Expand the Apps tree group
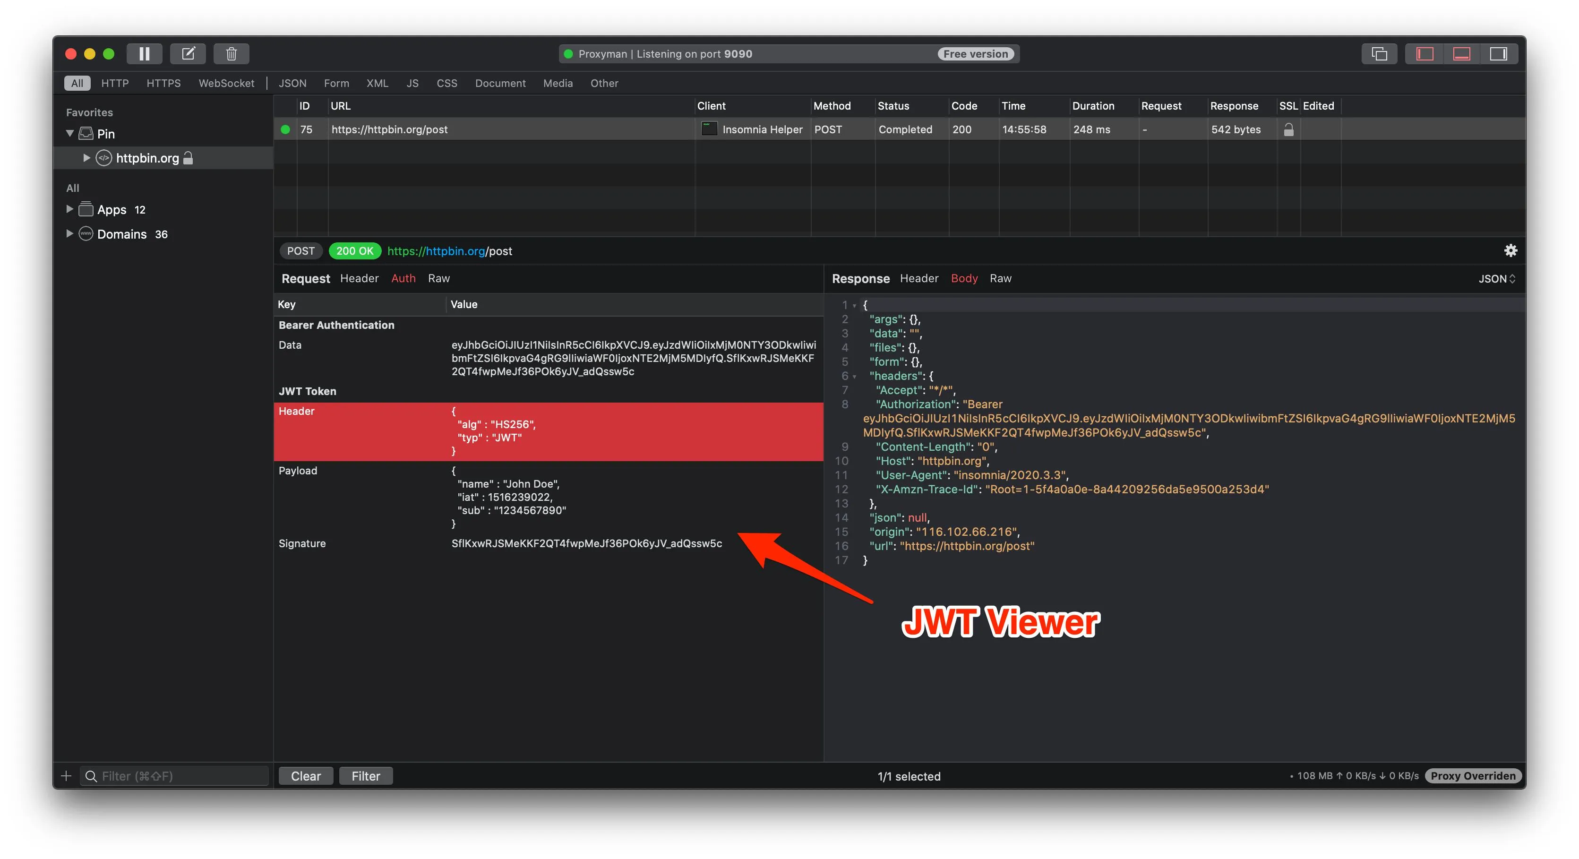Viewport: 1579px width, 859px height. coord(69,209)
